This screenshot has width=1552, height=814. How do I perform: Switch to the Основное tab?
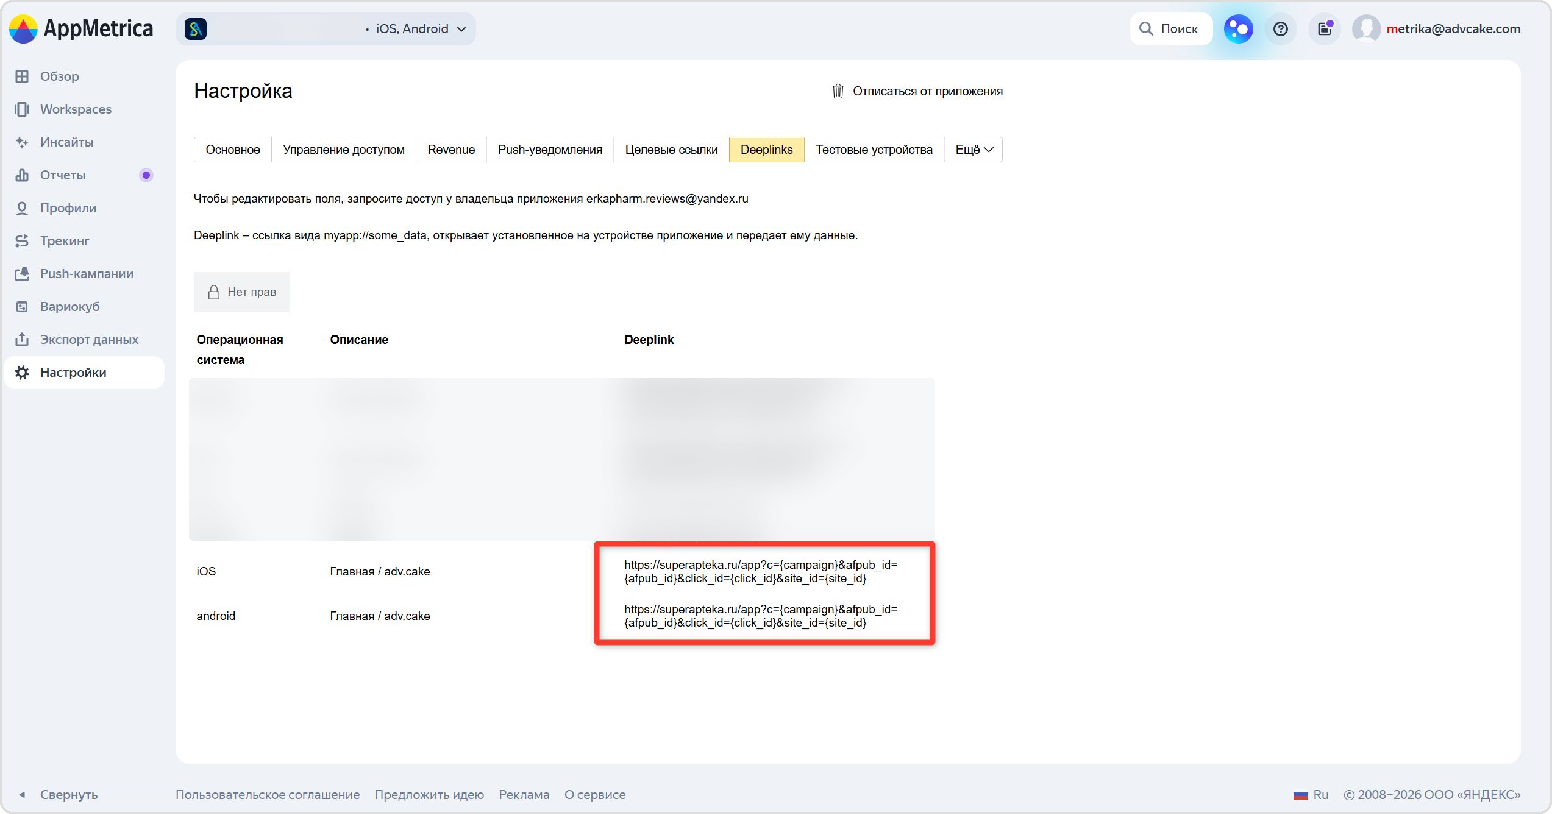[x=233, y=149]
